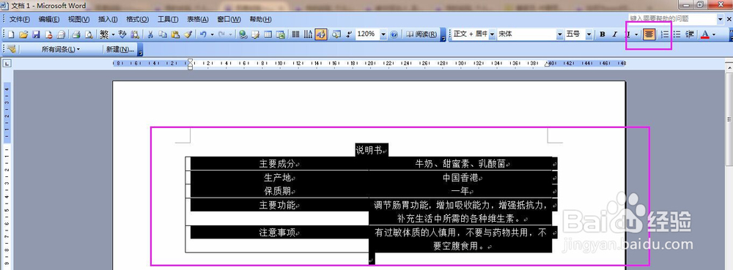Click the Columns layout icon
This screenshot has width=733, height=270.
[296, 34]
